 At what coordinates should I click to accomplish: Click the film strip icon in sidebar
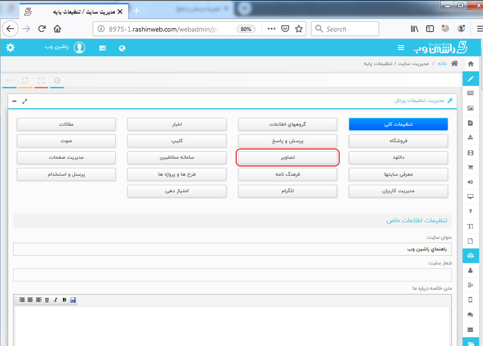[x=470, y=152]
